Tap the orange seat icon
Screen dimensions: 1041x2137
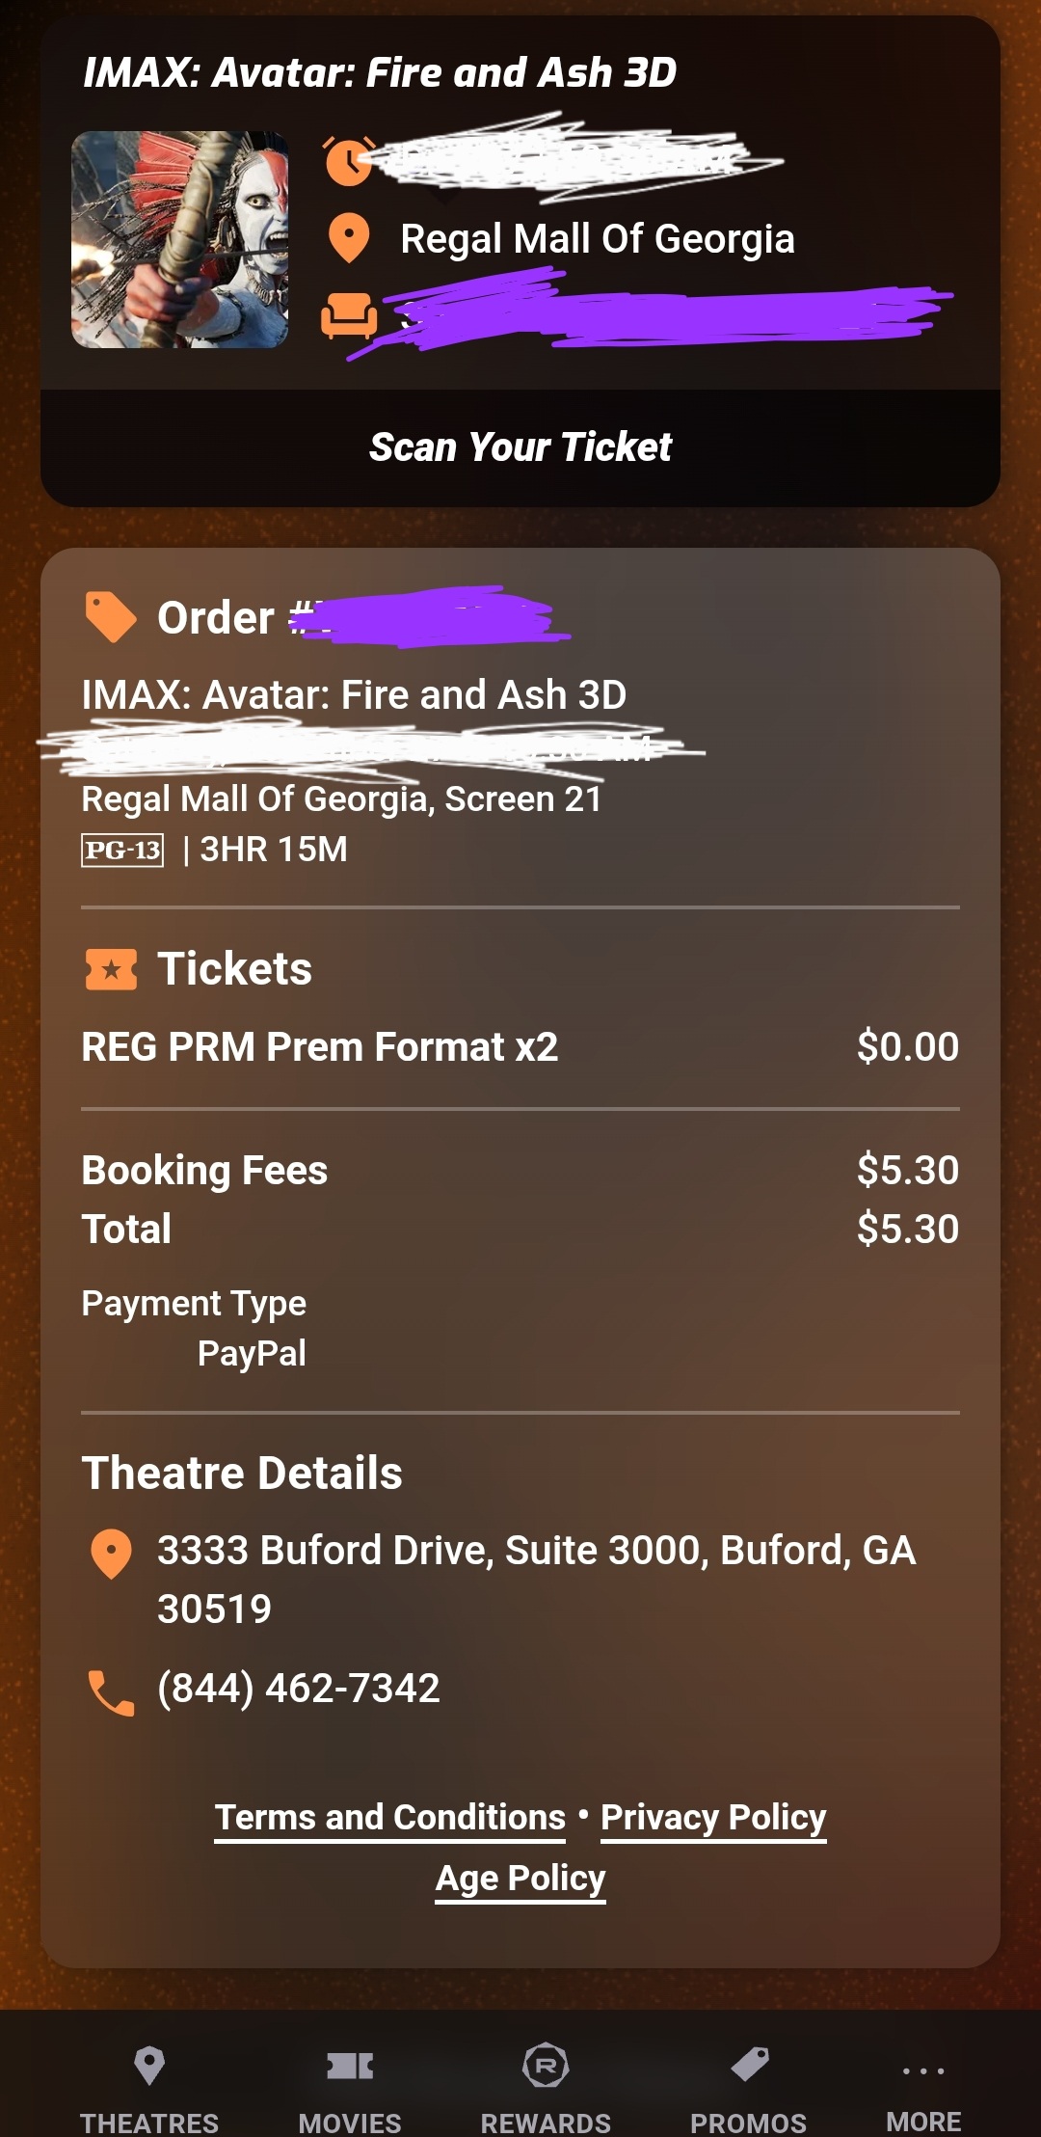coord(348,315)
